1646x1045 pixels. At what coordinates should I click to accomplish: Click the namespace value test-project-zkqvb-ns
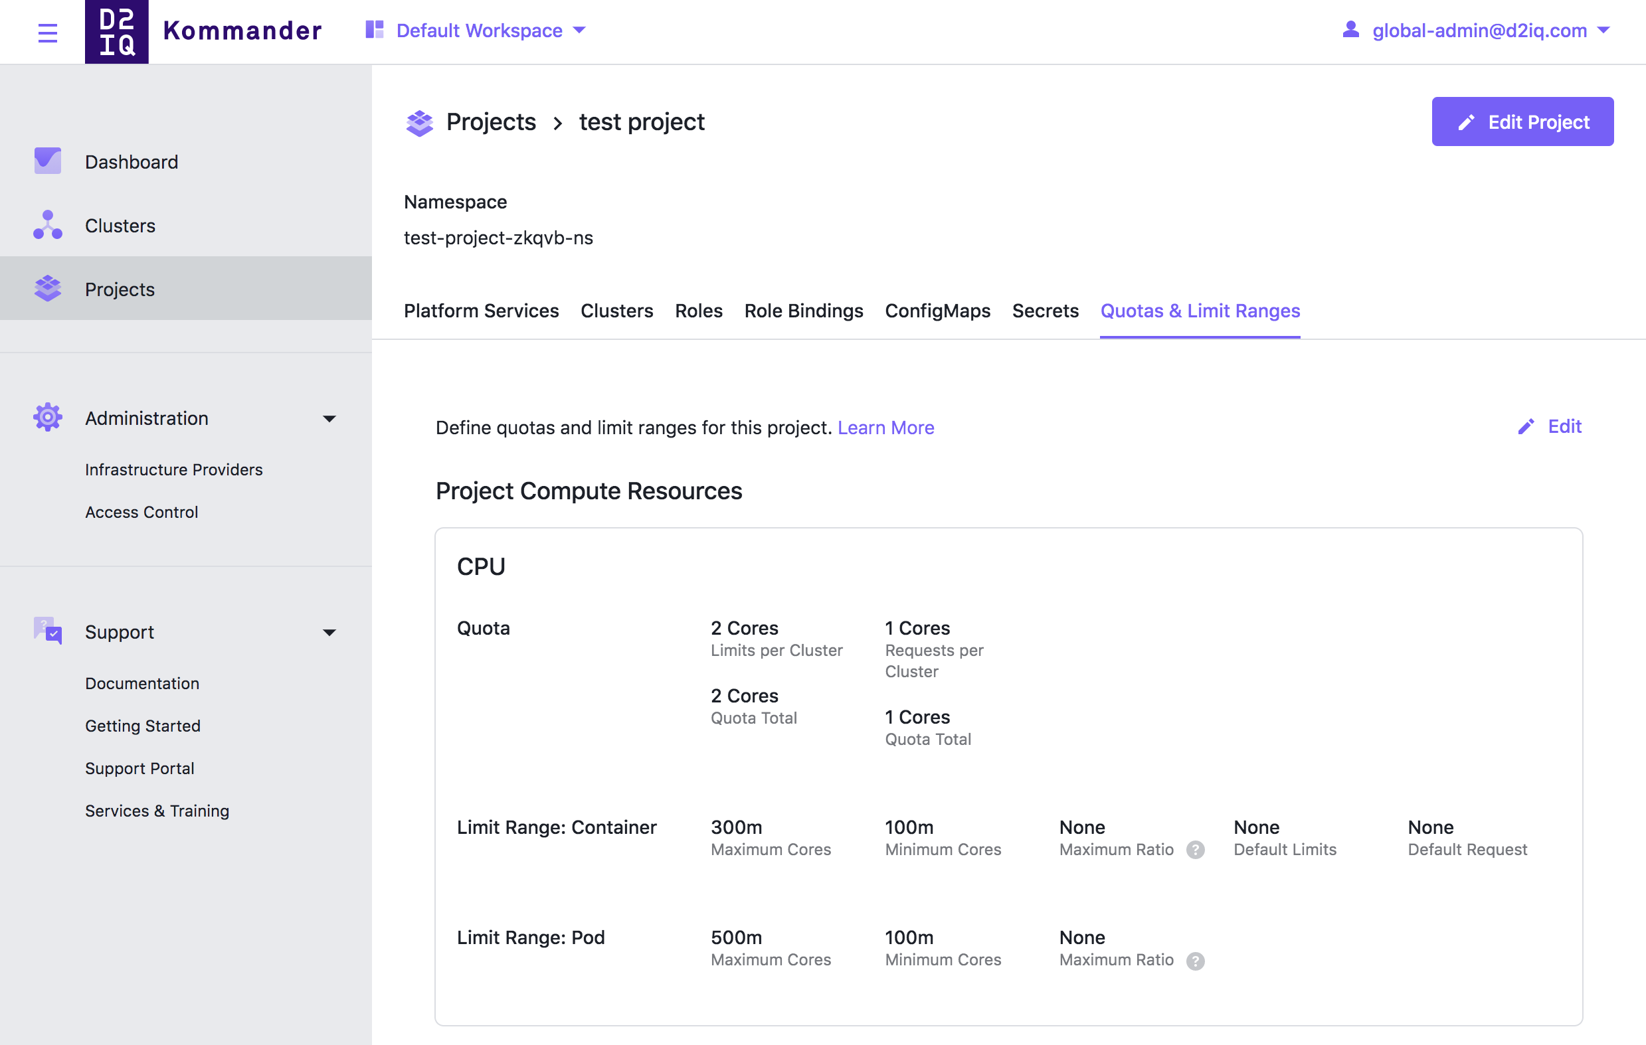click(x=498, y=238)
